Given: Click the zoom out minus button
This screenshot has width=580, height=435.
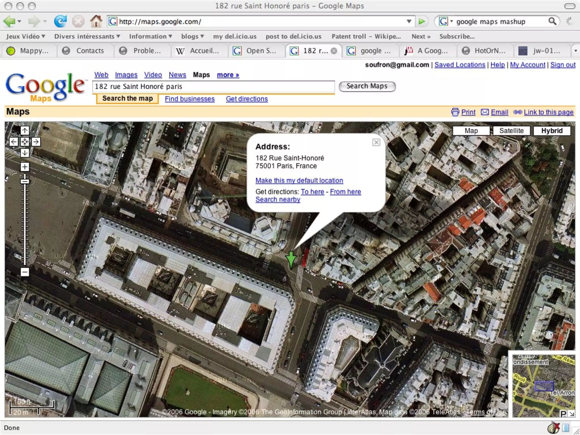Looking at the screenshot, I should click(25, 272).
